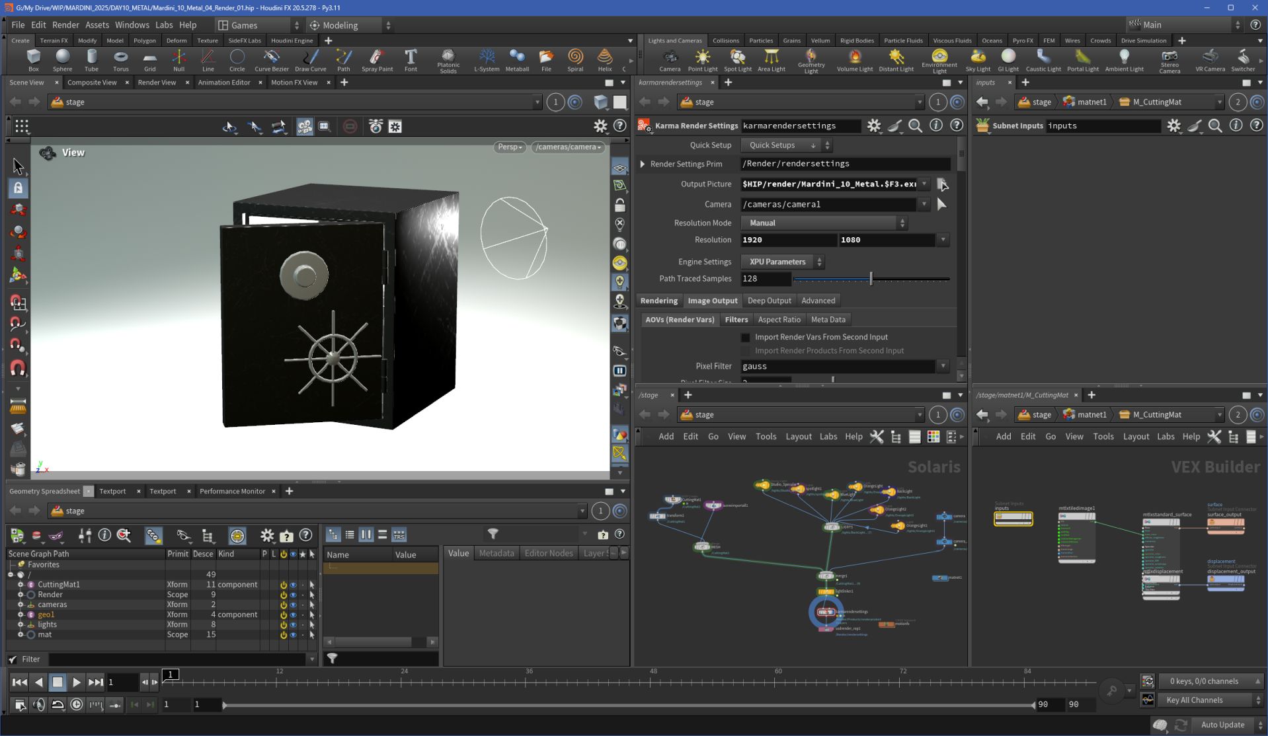Toggle visibility eye for lights prim

coord(293,624)
